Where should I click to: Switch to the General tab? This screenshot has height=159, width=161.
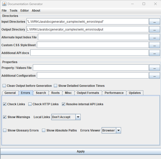10,93
